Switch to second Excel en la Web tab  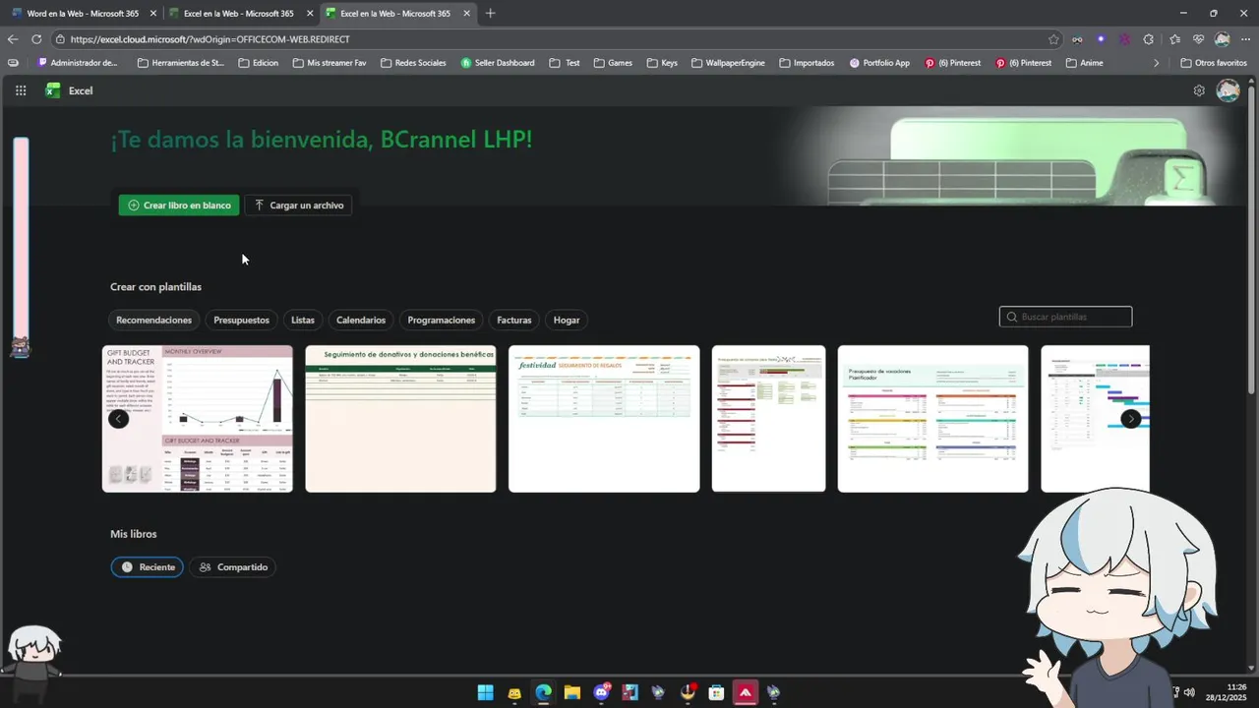click(239, 13)
